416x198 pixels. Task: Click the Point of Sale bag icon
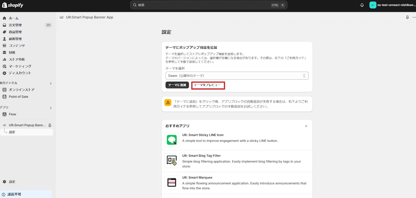point(4,96)
